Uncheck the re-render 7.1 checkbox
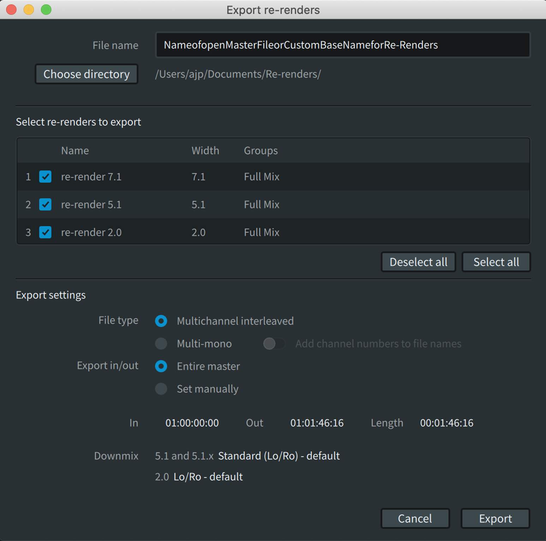 (x=45, y=177)
